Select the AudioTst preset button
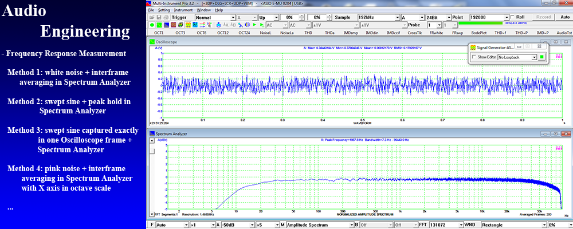This screenshot has height=229, width=573. click(x=564, y=33)
